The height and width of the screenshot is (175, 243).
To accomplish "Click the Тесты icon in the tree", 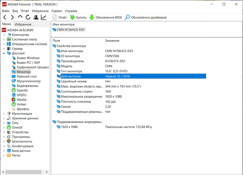I will 9,156.
